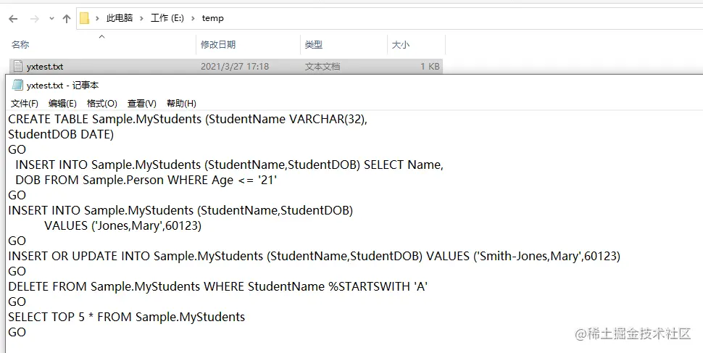Click the DELETE FROM Sample.MyStudents line

point(218,286)
